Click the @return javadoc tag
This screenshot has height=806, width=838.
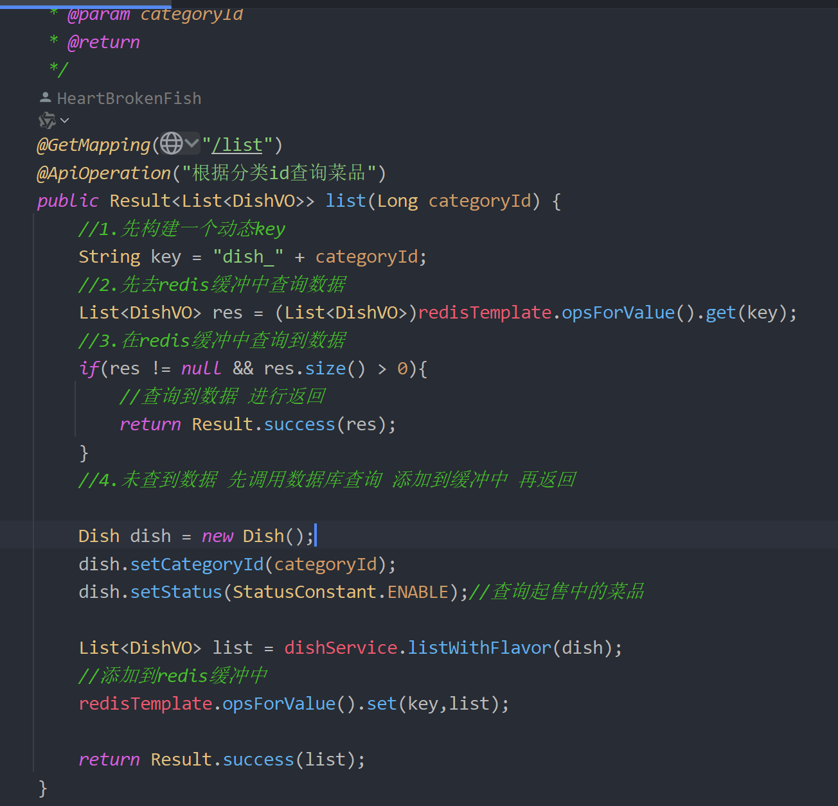103,42
